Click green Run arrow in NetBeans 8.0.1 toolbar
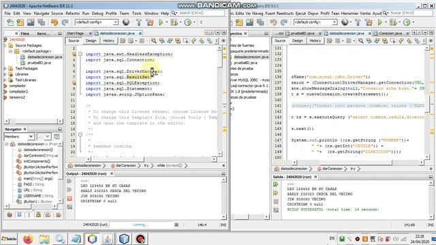The height and width of the screenshot is (245, 436). tap(379, 22)
